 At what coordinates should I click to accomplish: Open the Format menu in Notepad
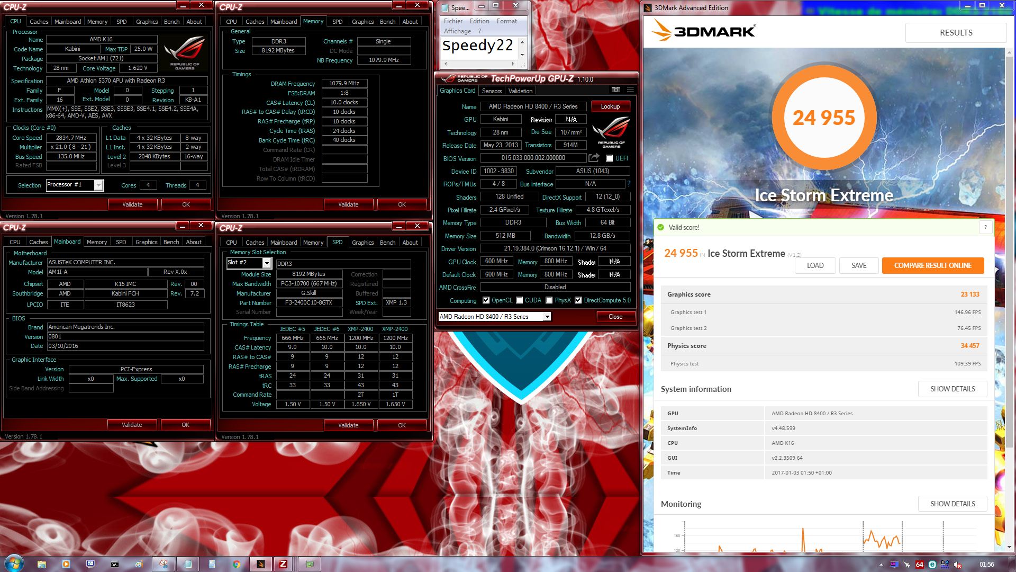pyautogui.click(x=506, y=21)
